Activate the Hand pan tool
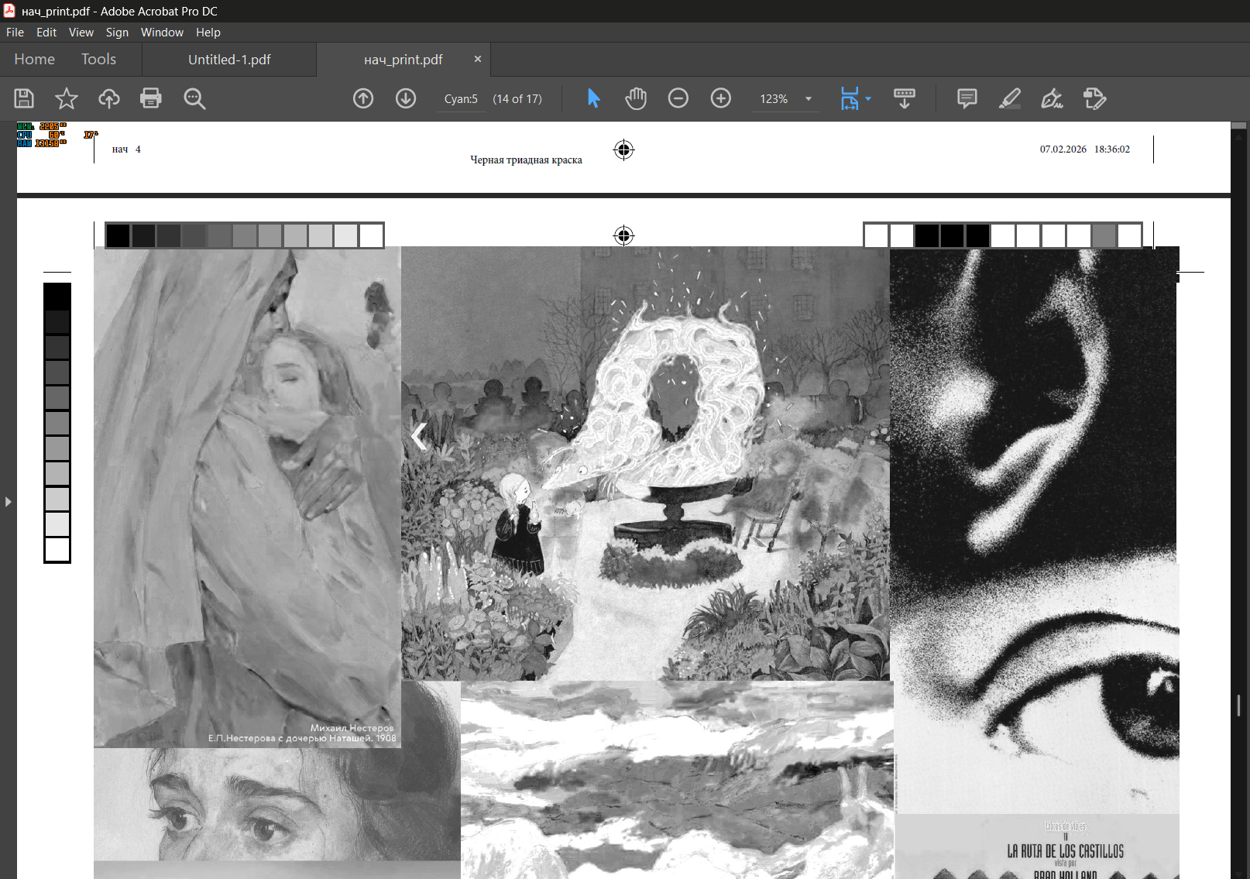This screenshot has height=879, width=1250. [636, 98]
